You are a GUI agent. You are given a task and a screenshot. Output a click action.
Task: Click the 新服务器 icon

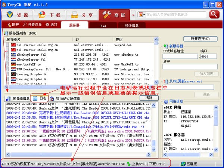[x=166, y=46]
